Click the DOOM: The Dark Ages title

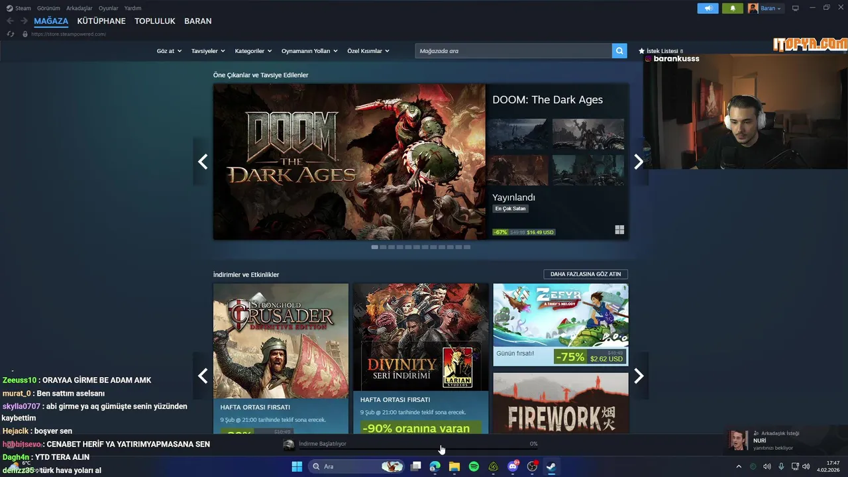[x=547, y=100]
